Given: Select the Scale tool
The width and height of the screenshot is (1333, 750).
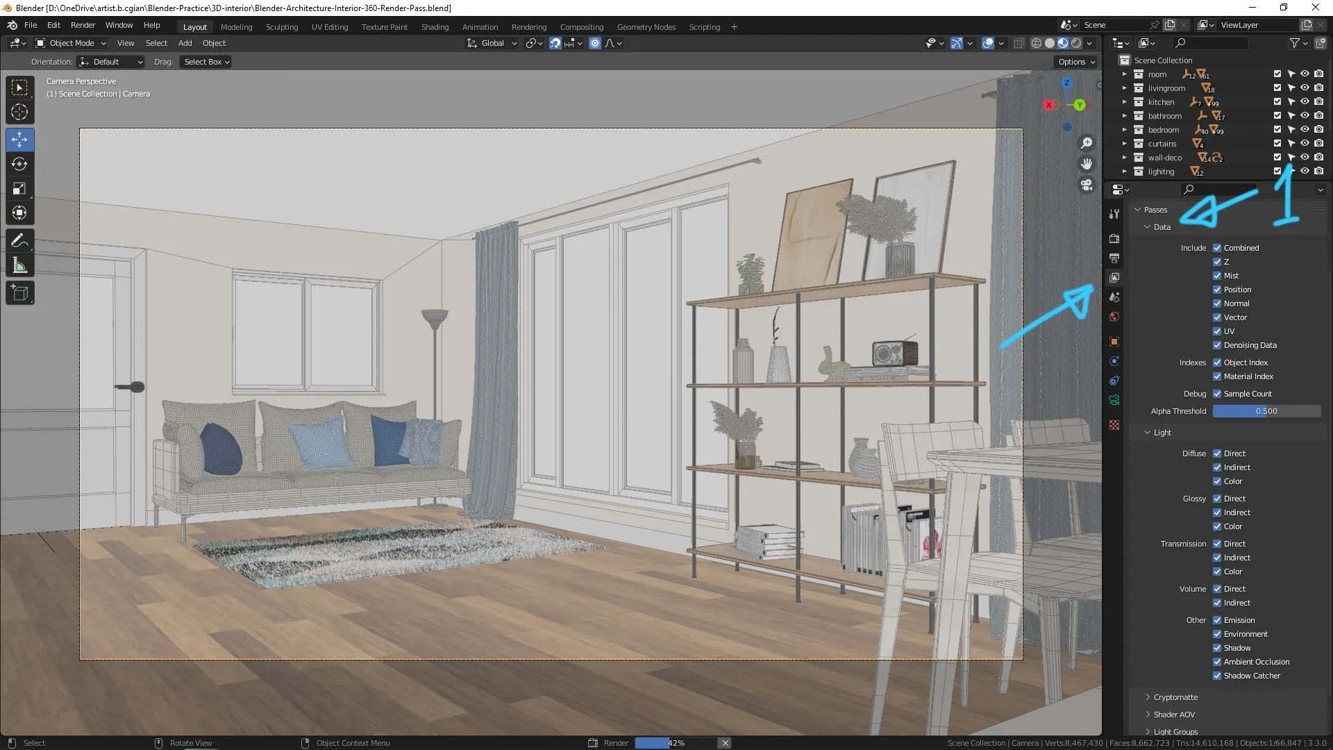Looking at the screenshot, I should pos(19,188).
